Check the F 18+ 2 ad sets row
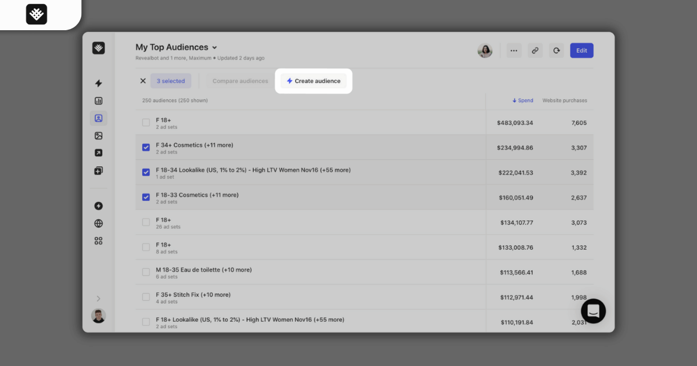Image resolution: width=697 pixels, height=366 pixels. tap(146, 123)
